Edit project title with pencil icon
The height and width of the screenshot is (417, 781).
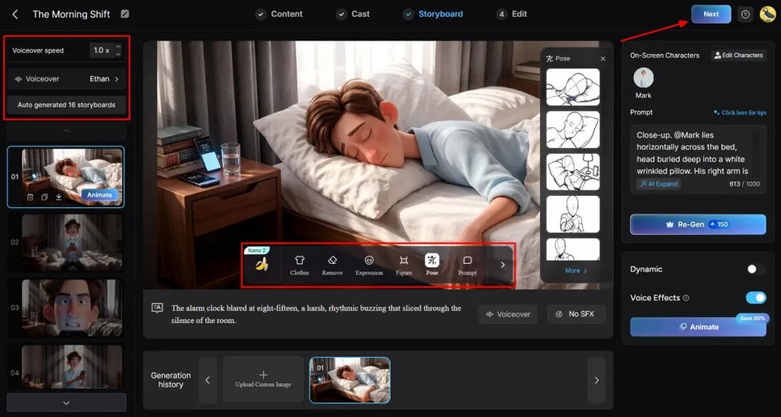[125, 14]
